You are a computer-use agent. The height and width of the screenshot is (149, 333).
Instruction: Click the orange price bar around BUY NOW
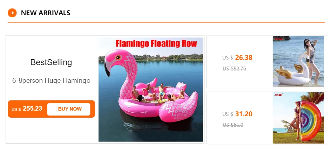(52, 109)
